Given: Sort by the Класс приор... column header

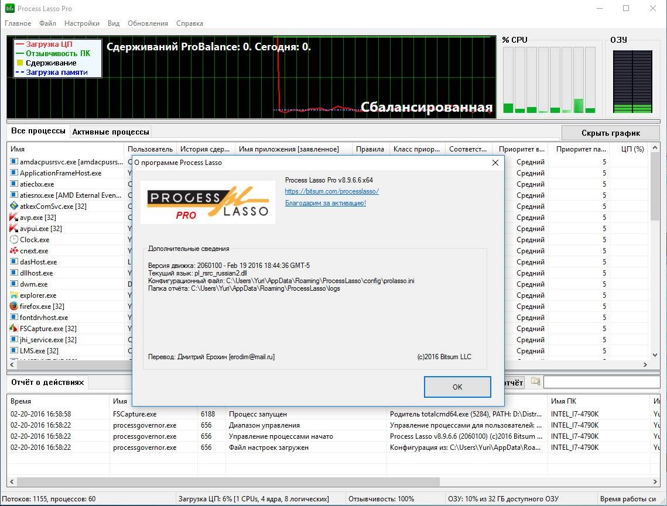Looking at the screenshot, I should click(x=418, y=149).
